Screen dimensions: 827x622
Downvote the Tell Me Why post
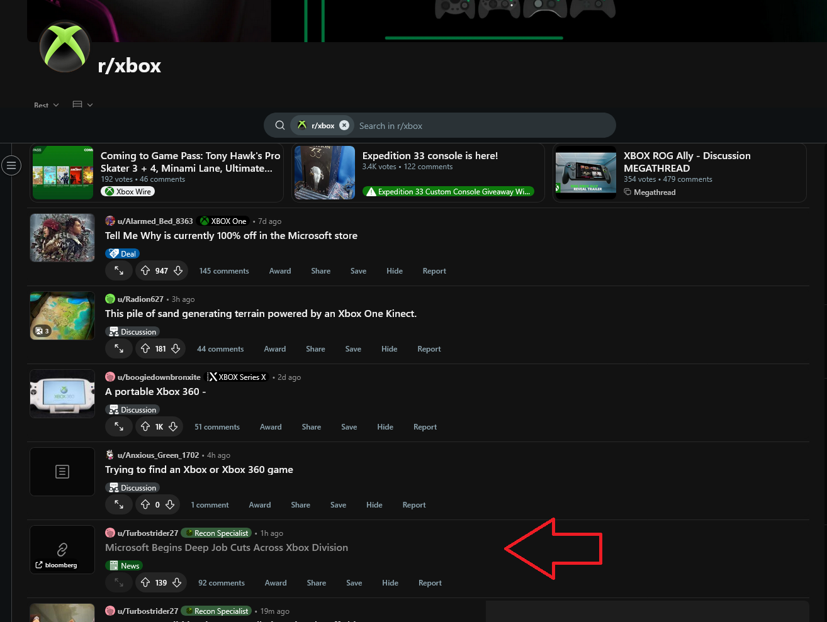click(178, 270)
